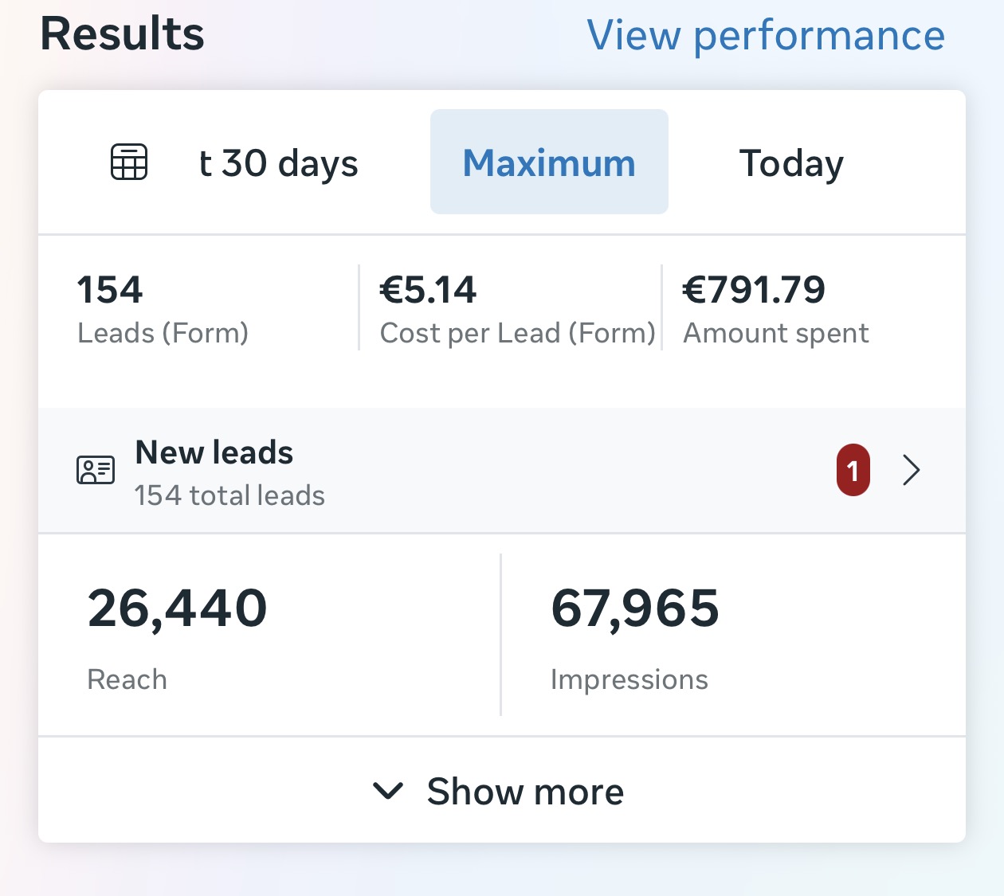Open the custom date range calendar icon
The height and width of the screenshot is (896, 1004).
[x=128, y=162]
